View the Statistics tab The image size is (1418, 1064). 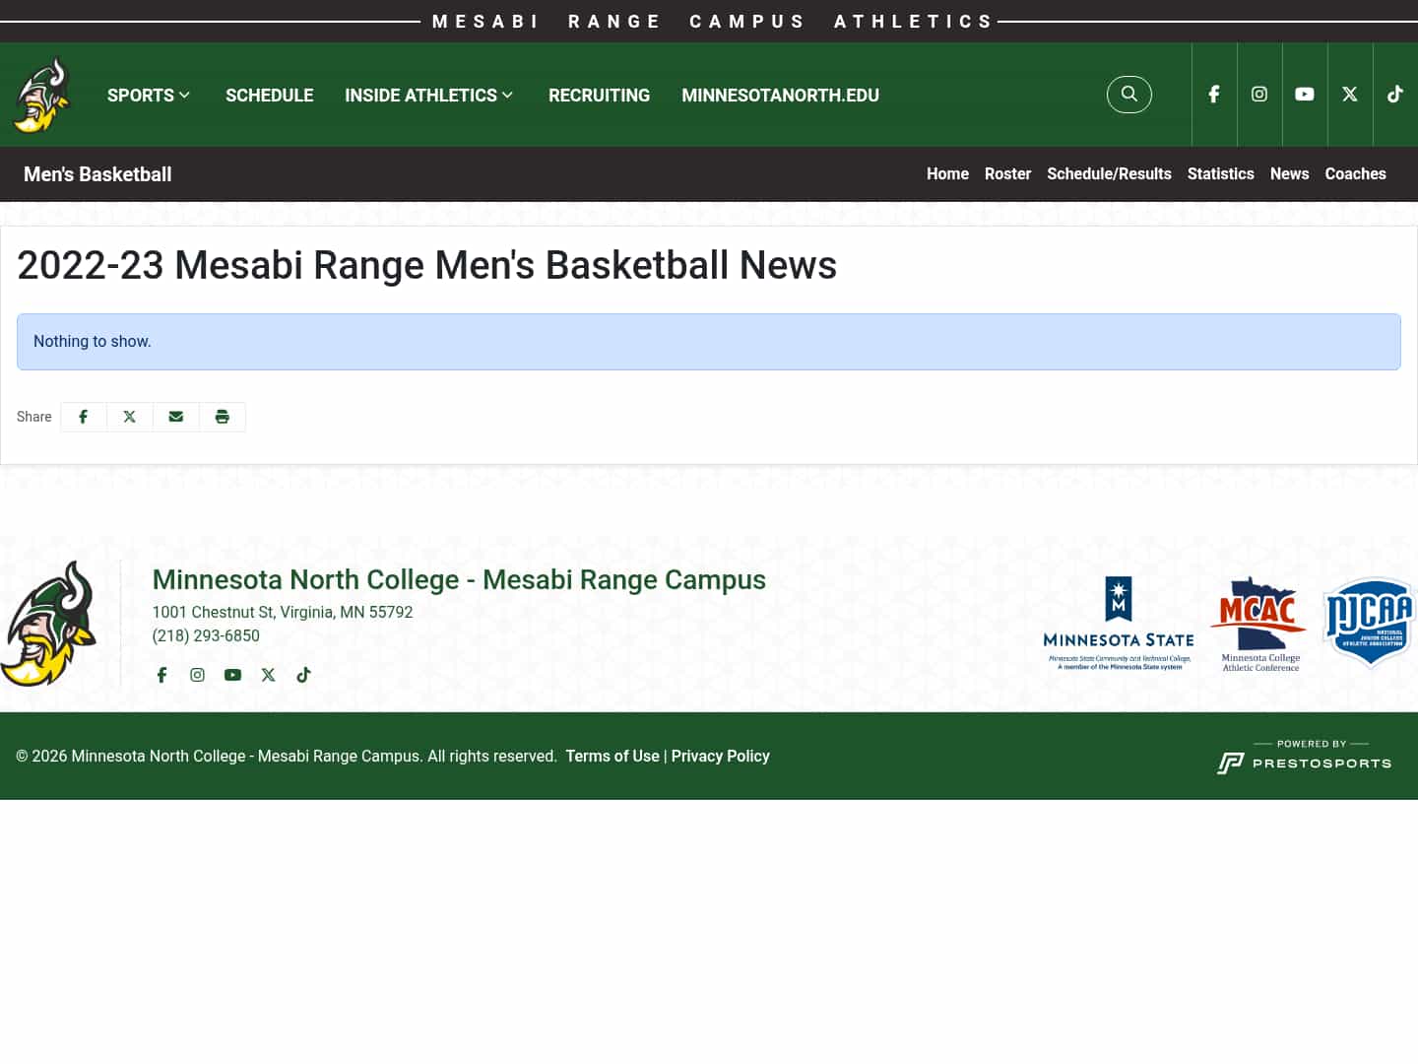tap(1220, 173)
